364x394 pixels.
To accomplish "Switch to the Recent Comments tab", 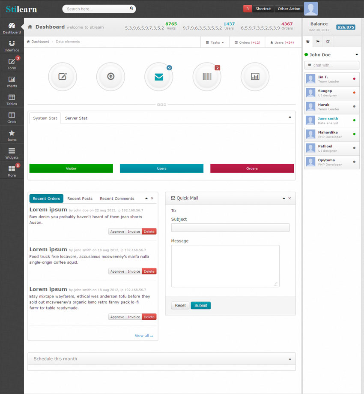I will pyautogui.click(x=117, y=199).
